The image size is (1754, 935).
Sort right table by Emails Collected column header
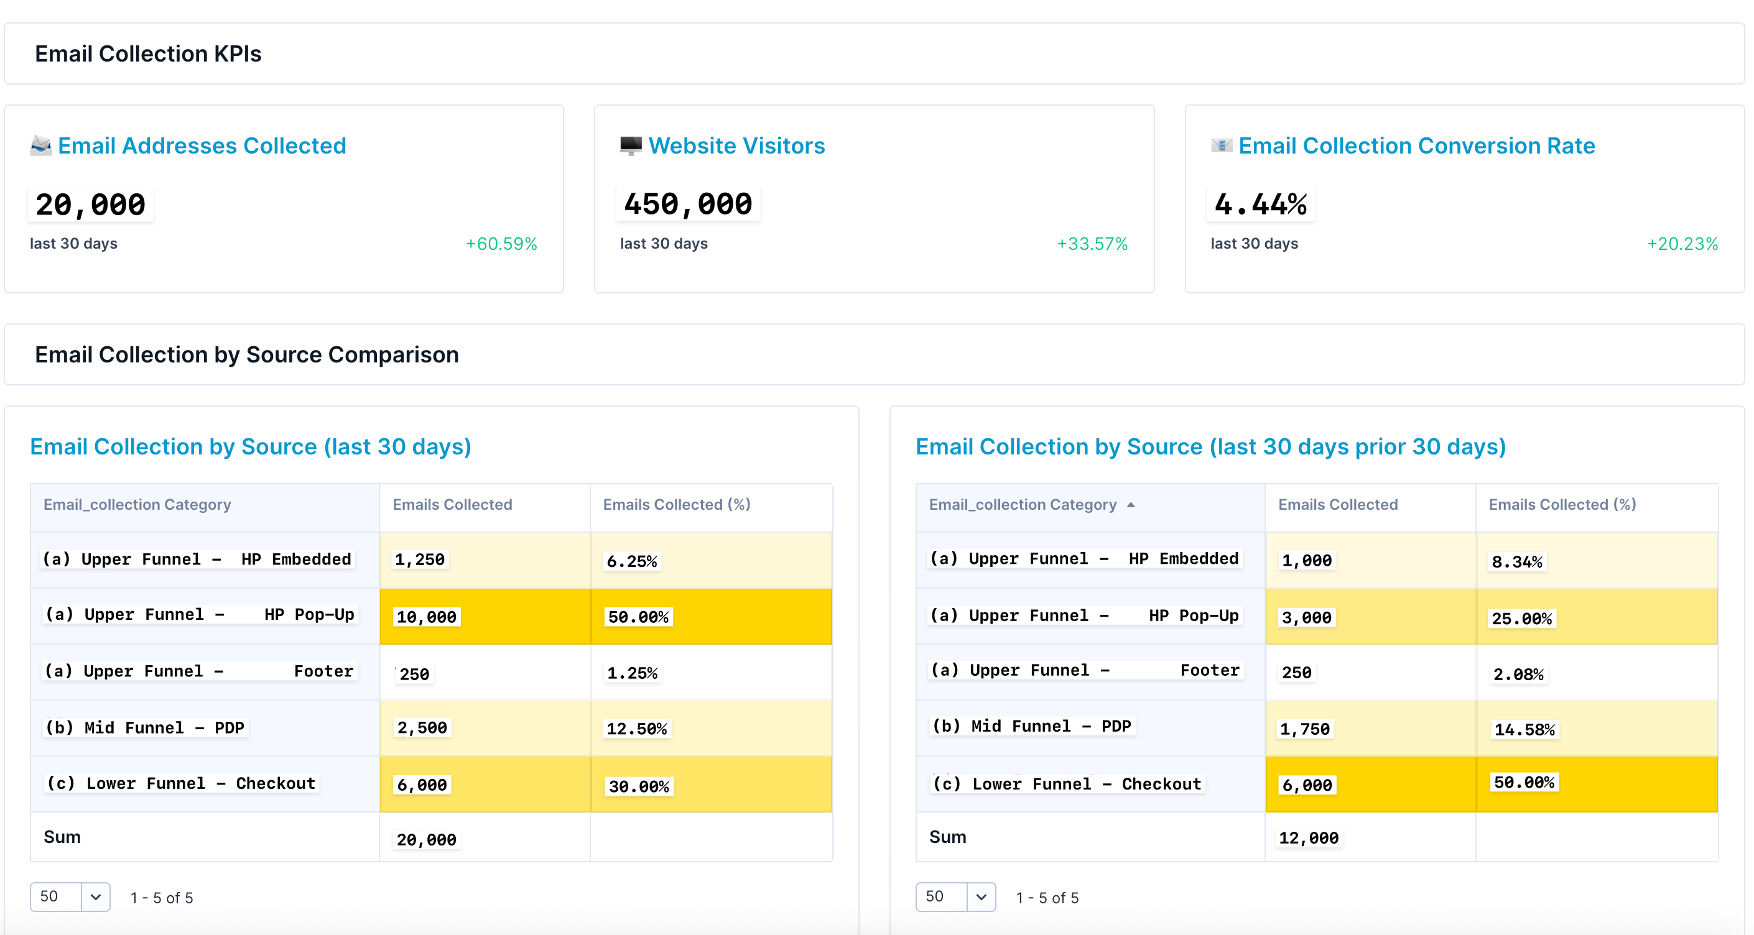1337,505
